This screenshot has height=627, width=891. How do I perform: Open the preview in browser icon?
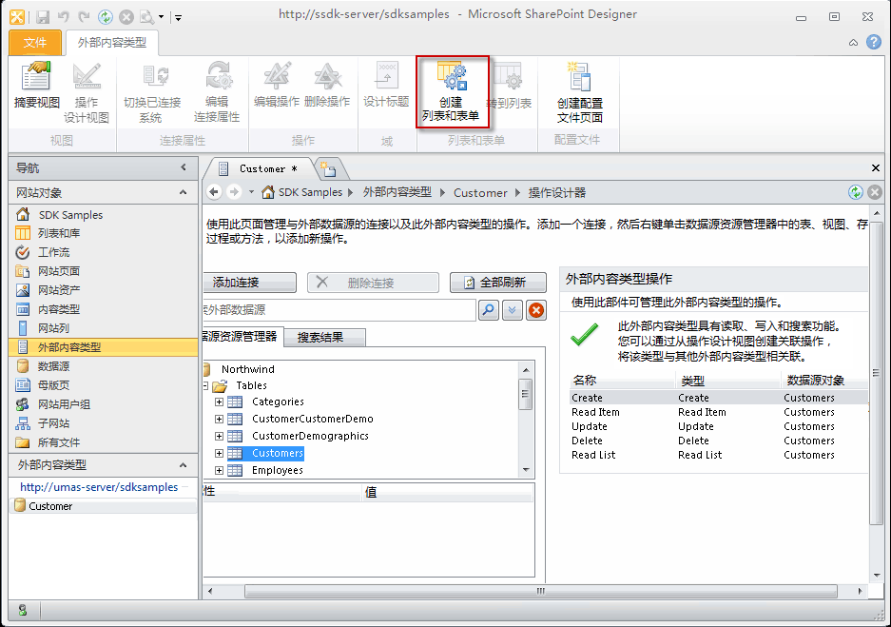[146, 17]
